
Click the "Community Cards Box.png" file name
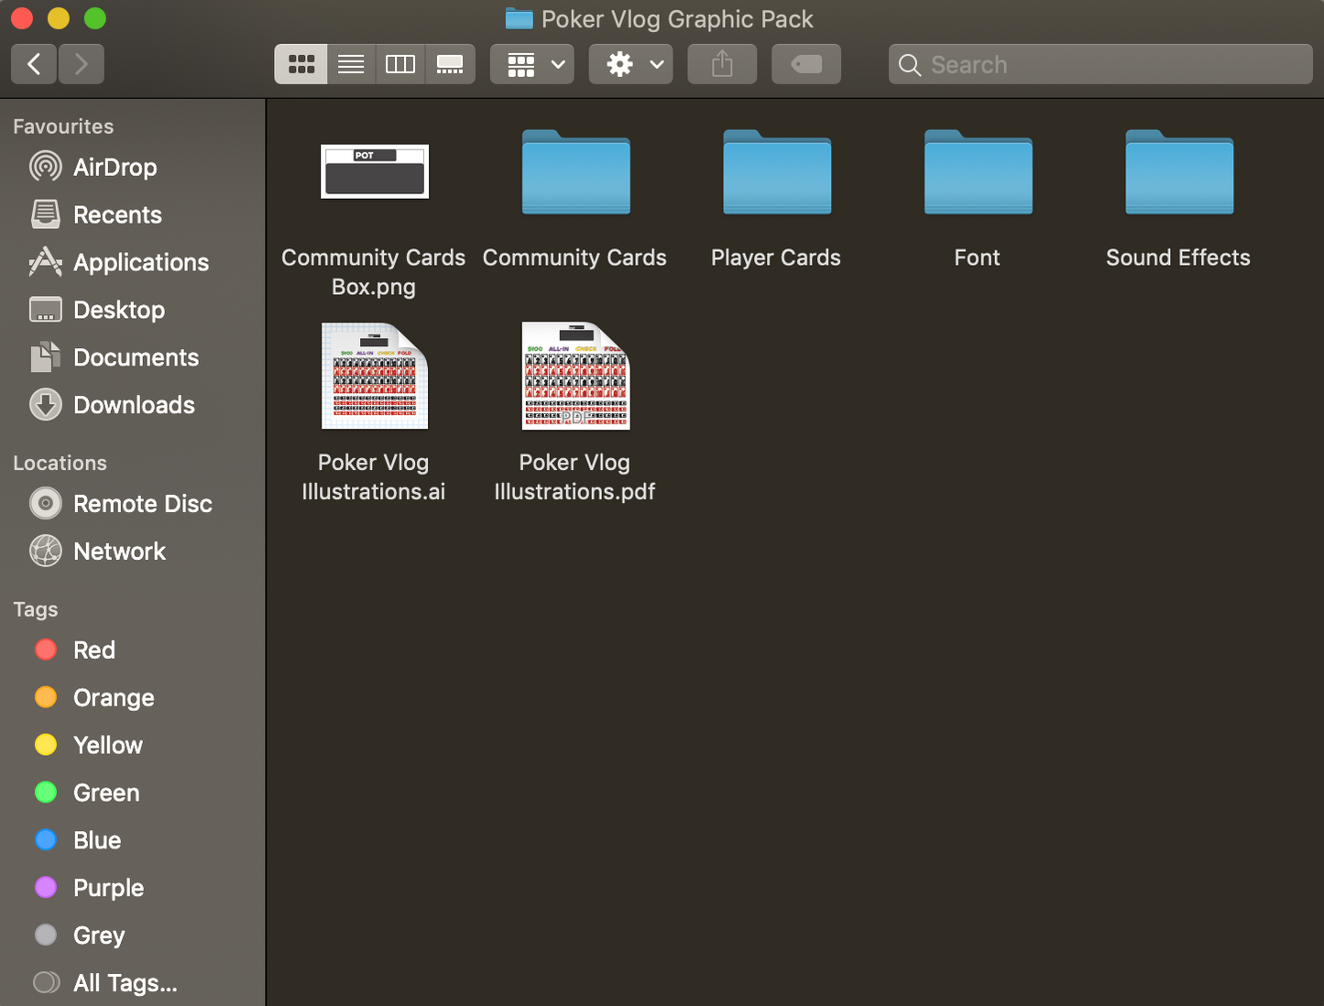coord(374,272)
